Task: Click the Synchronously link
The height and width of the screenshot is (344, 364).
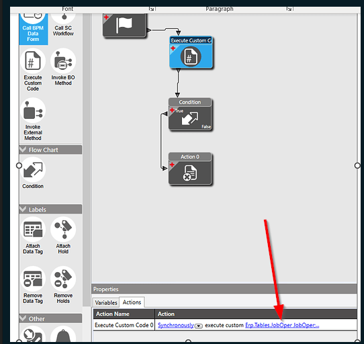Action: click(x=176, y=325)
